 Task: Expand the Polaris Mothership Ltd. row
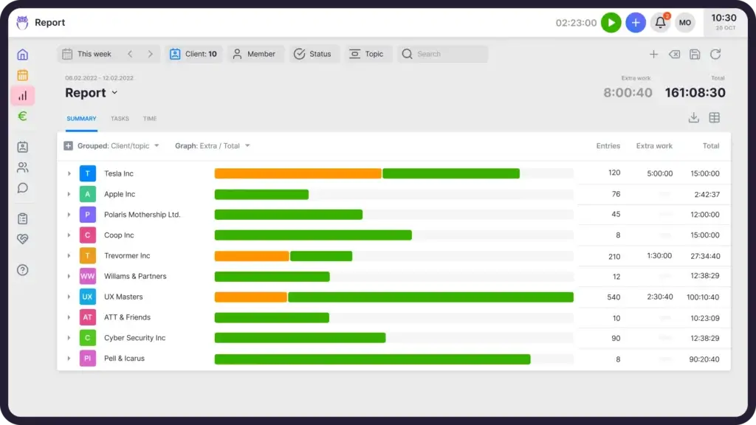tap(69, 215)
